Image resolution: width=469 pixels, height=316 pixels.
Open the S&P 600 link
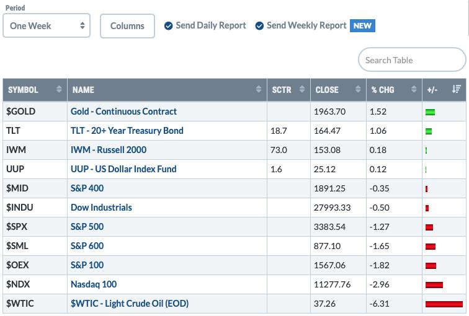pyautogui.click(x=87, y=246)
